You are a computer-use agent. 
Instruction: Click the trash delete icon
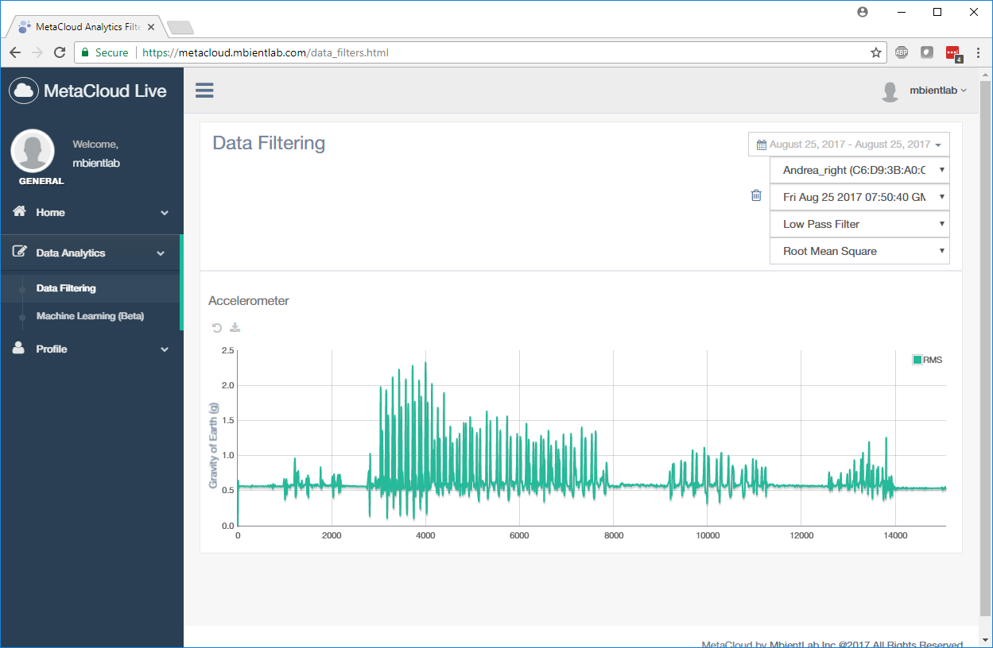pos(756,195)
